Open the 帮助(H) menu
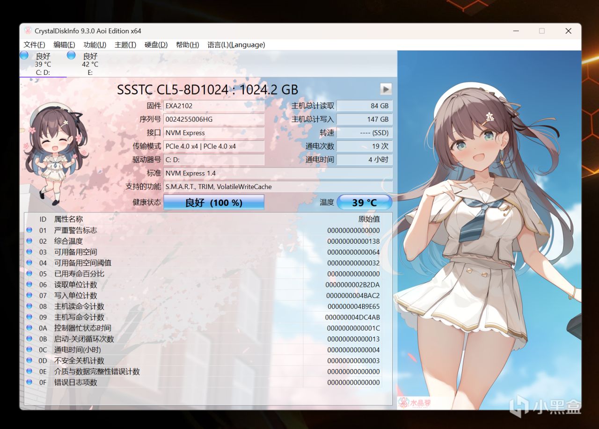The image size is (599, 429). (x=188, y=45)
